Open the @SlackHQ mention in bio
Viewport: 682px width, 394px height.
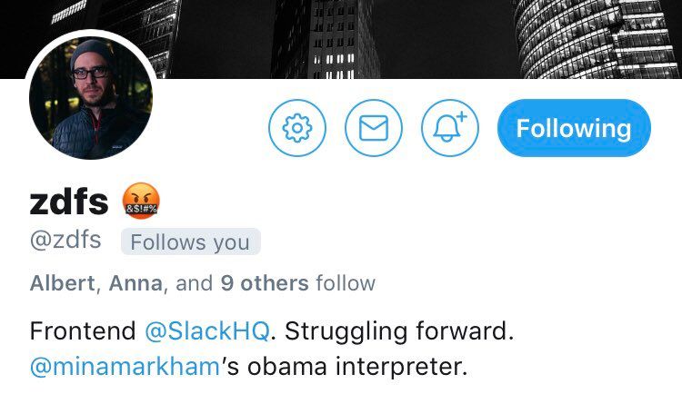coord(207,331)
